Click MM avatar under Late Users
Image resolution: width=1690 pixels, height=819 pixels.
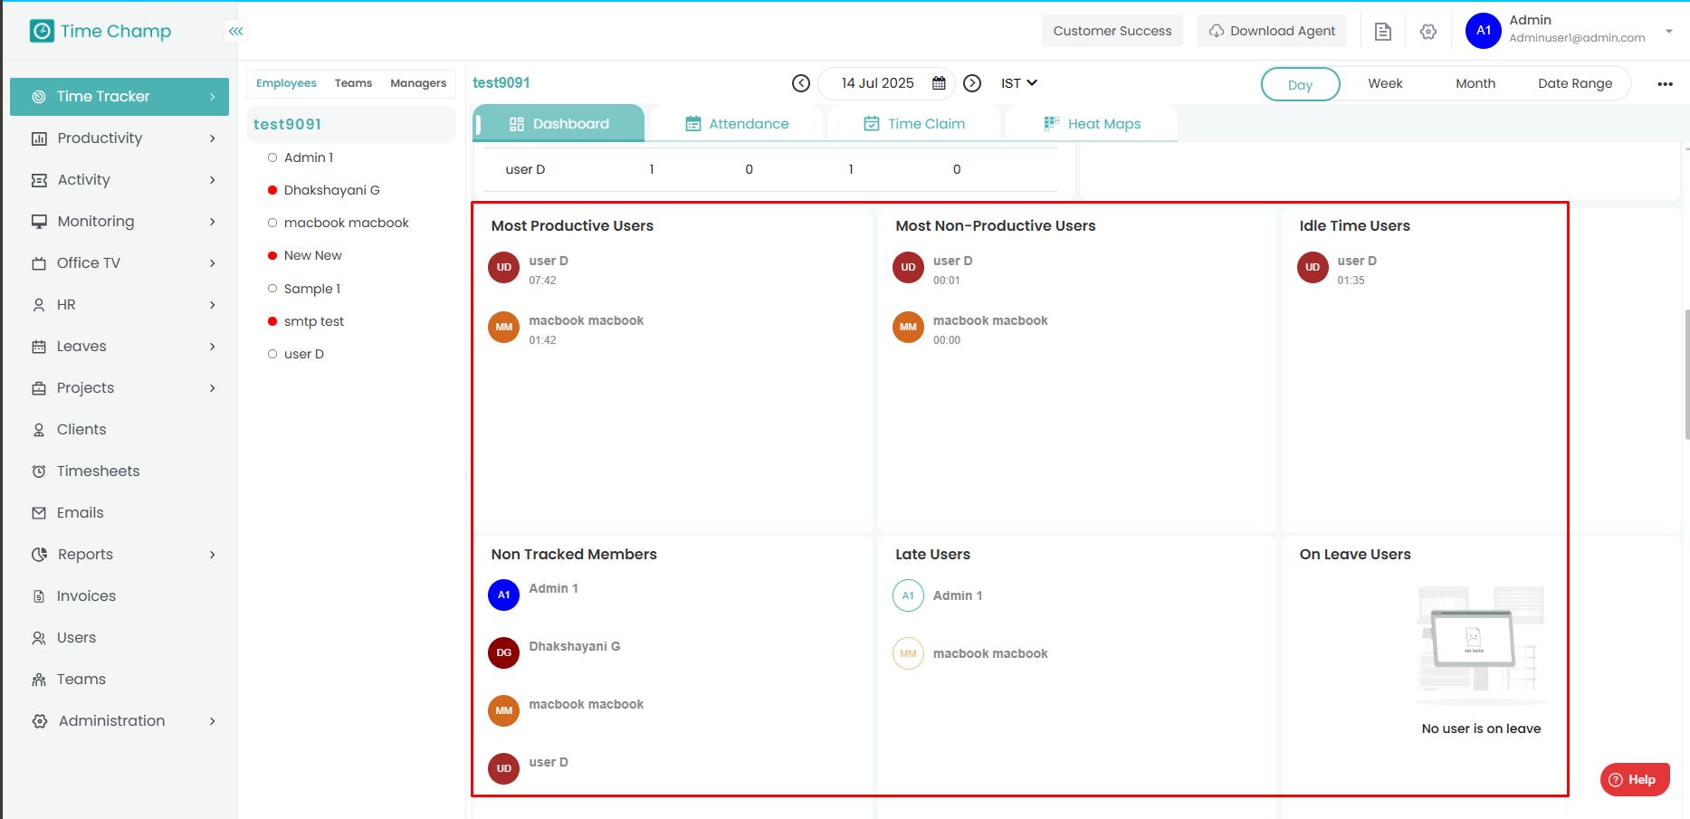tap(908, 653)
